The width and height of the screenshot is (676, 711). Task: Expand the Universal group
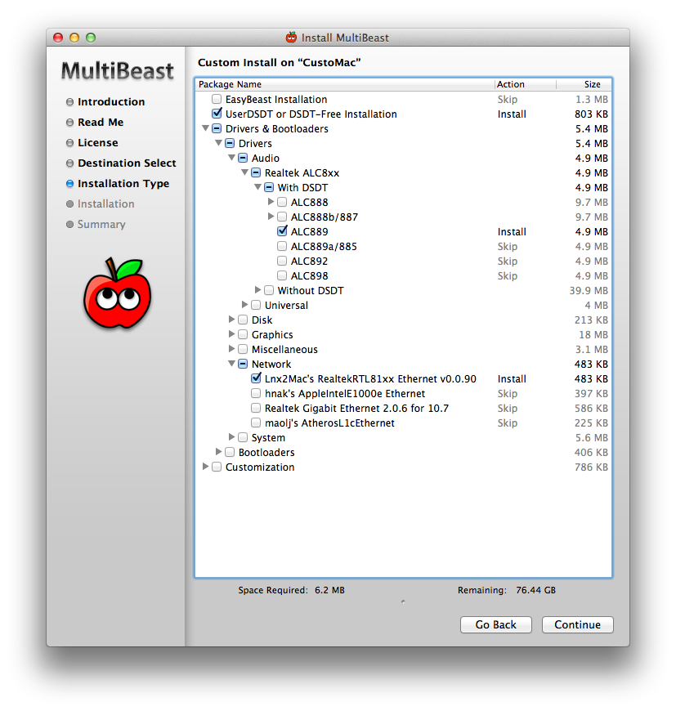[245, 304]
